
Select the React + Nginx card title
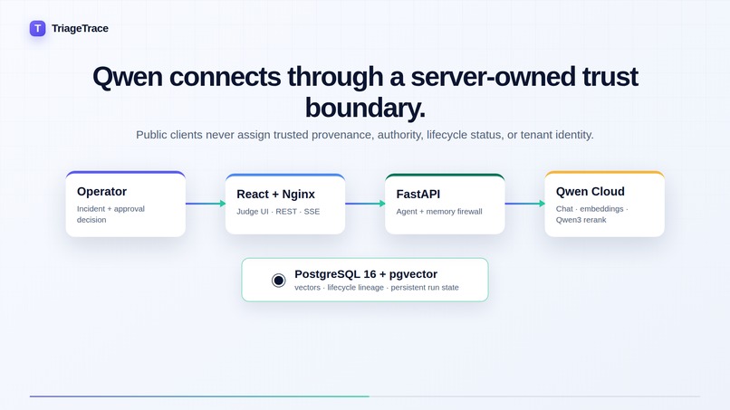[275, 194]
